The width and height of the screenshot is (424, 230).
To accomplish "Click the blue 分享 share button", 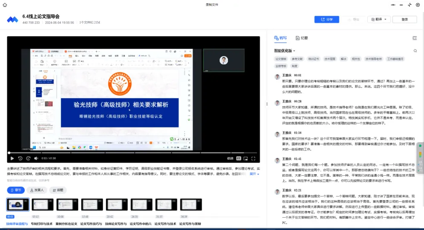I will (326, 20).
